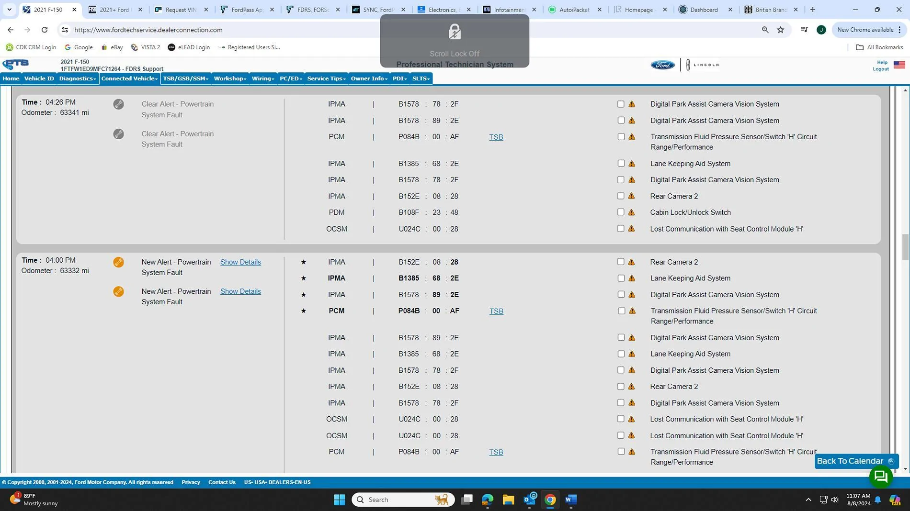This screenshot has width=910, height=511.
Task: Open File Explorer from the taskbar
Action: coord(508,500)
